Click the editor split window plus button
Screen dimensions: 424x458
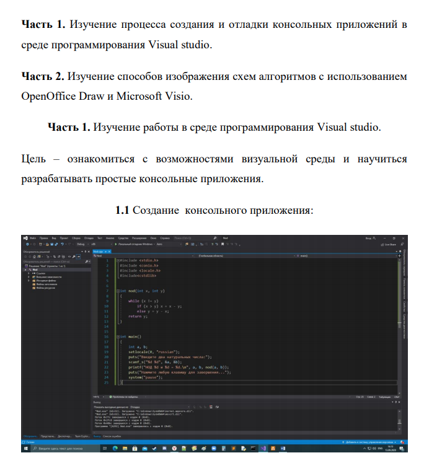coord(399,256)
